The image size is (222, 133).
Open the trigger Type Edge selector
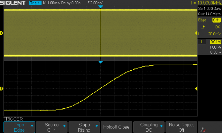[x=19, y=127]
